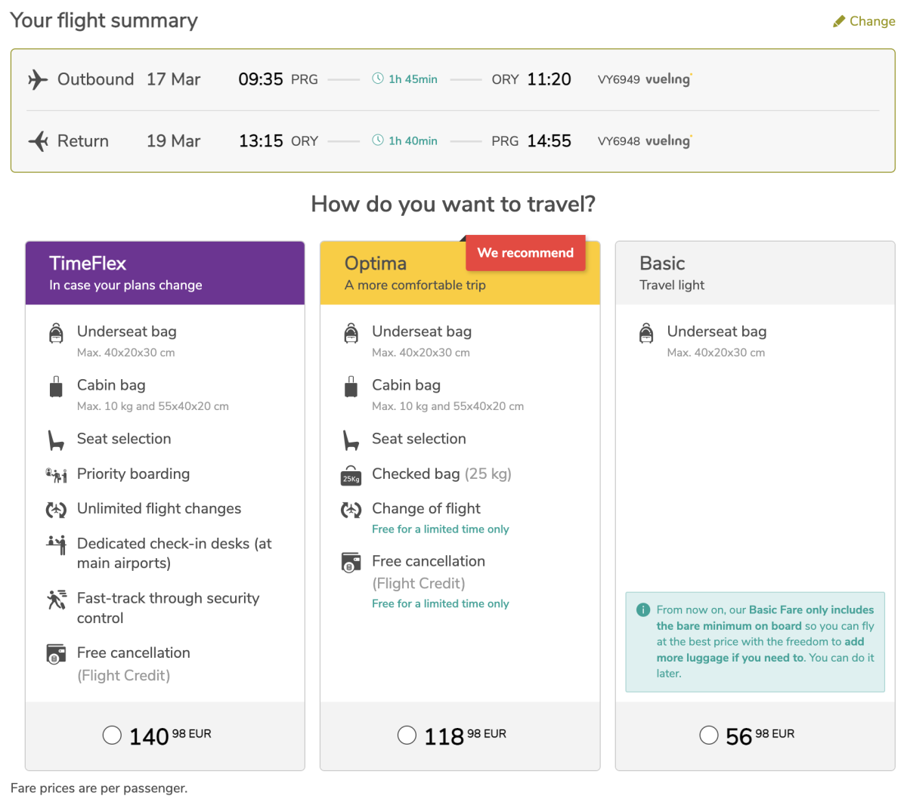Screen dimensions: 907x802
Task: Click the TimeFlex dedicated check-in desks icon
Action: (56, 544)
